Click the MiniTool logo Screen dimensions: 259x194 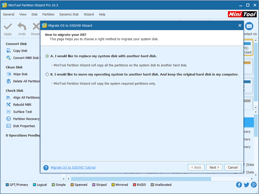pyautogui.click(x=242, y=14)
